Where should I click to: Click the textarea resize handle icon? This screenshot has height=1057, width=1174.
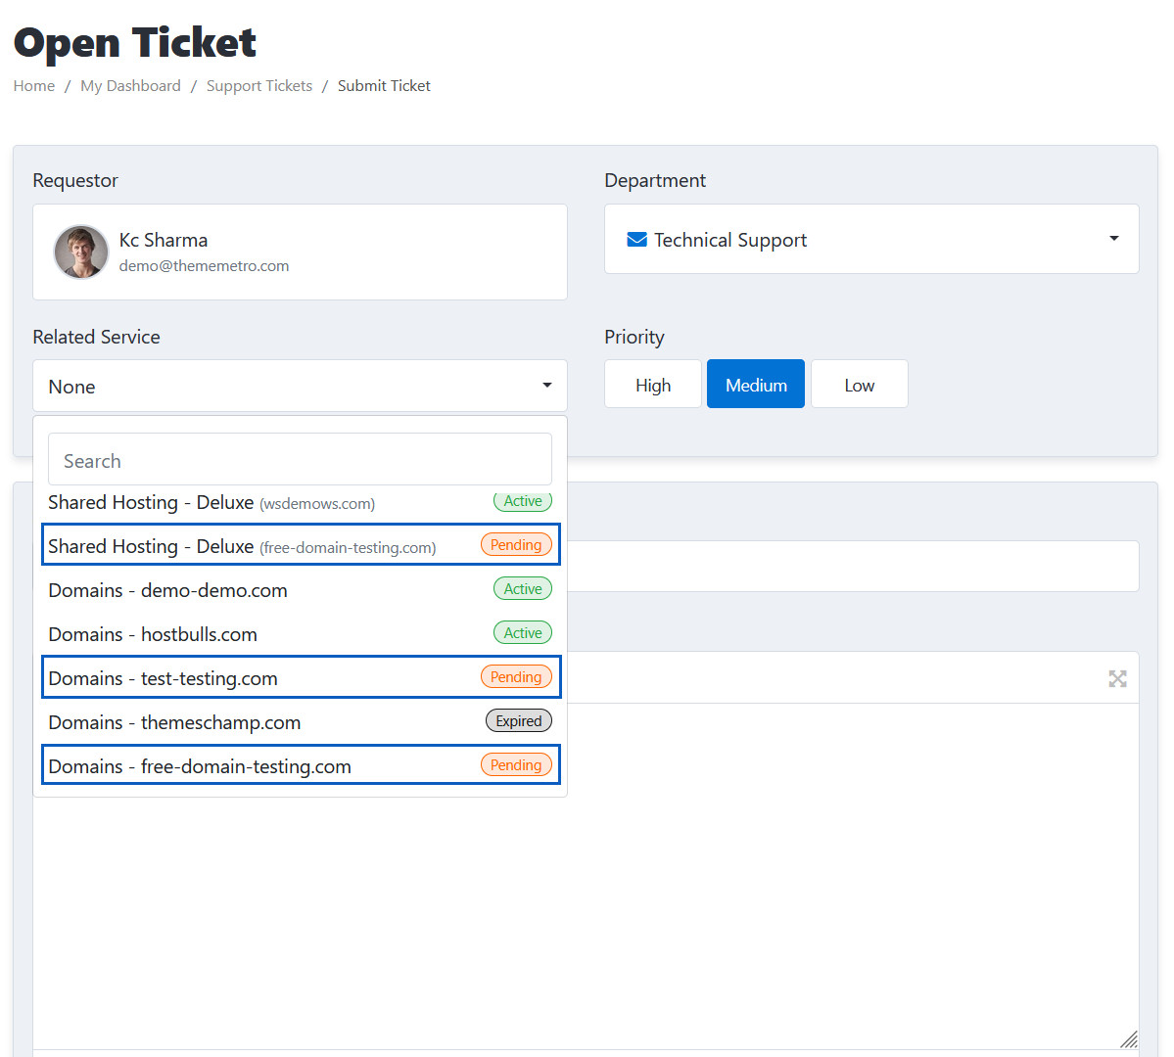point(1128,1038)
